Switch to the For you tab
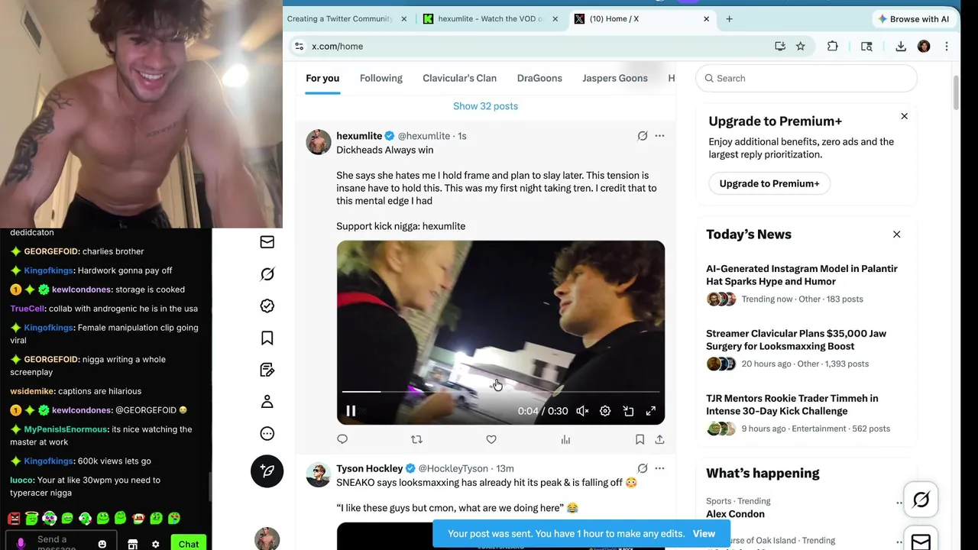This screenshot has width=978, height=550. pyautogui.click(x=322, y=78)
